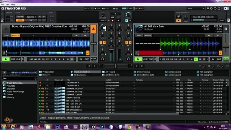Select loop size 8 on Deck B
The image size is (231, 130).
pos(196,59)
